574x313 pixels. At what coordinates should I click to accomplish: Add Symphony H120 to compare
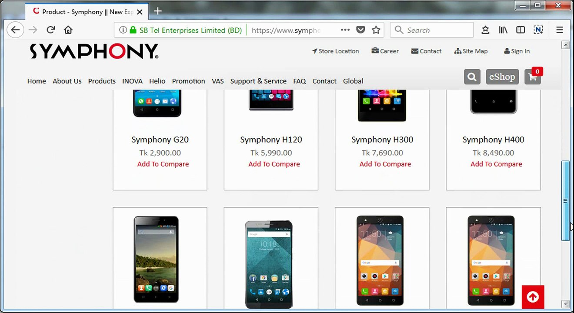click(x=274, y=164)
